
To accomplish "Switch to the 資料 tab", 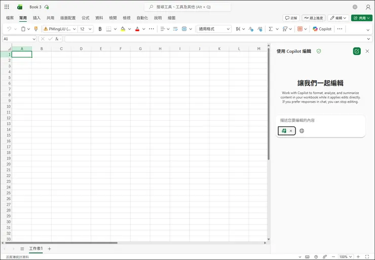I will pyautogui.click(x=99, y=18).
